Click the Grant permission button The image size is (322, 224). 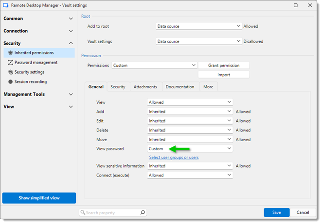[224, 65]
